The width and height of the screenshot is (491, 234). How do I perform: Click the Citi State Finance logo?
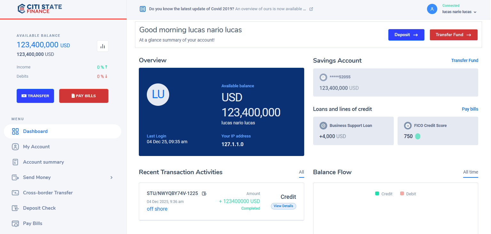point(40,9)
